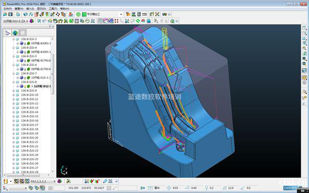Click the yellow tool holder icon in bottom toolbar
Screen dimensions: 309x193
click(x=6, y=181)
